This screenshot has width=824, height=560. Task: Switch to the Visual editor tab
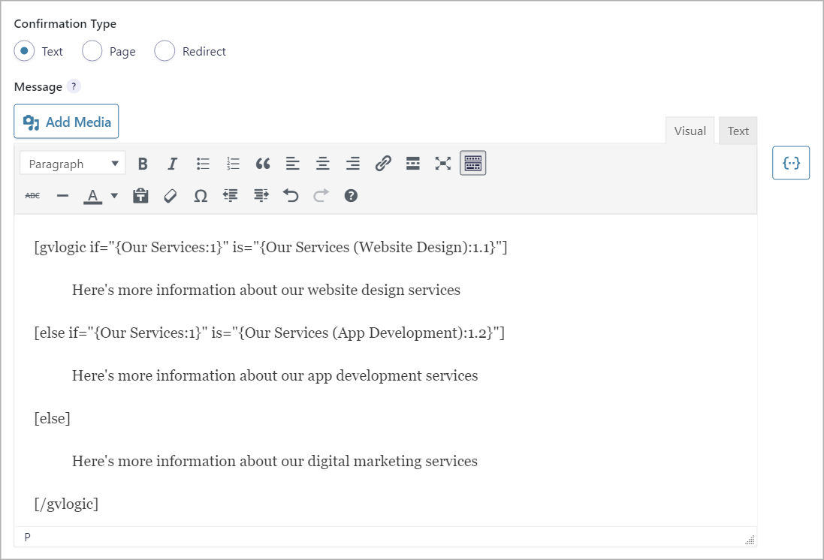pos(690,131)
